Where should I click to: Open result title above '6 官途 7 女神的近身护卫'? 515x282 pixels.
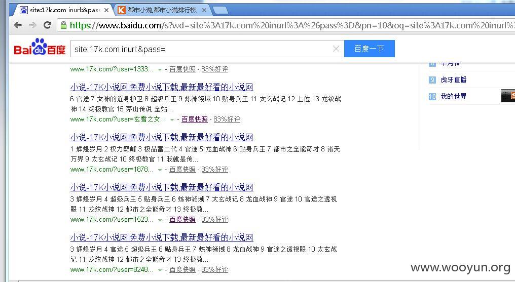click(162, 87)
